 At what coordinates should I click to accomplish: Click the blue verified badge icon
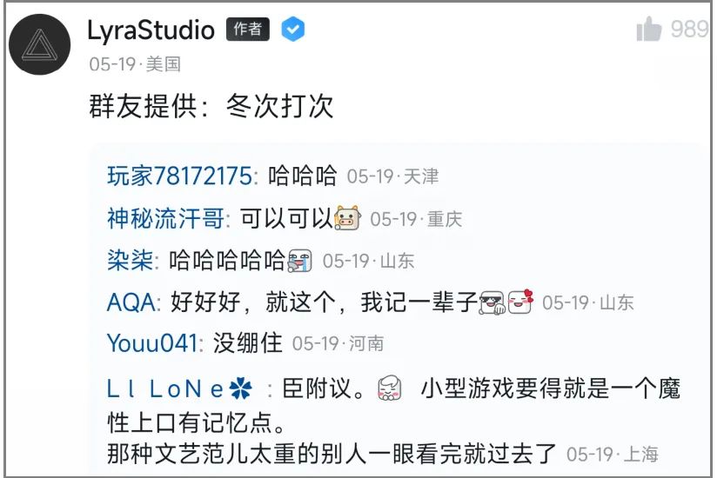coord(292,30)
